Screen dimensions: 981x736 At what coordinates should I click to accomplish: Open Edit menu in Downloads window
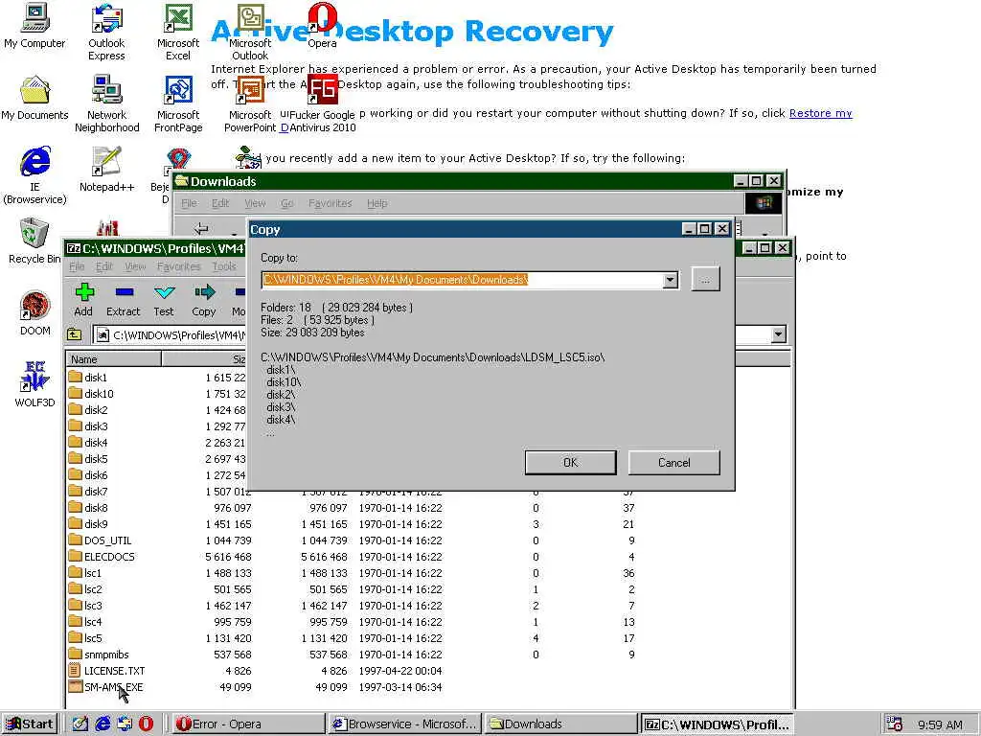[x=220, y=203]
